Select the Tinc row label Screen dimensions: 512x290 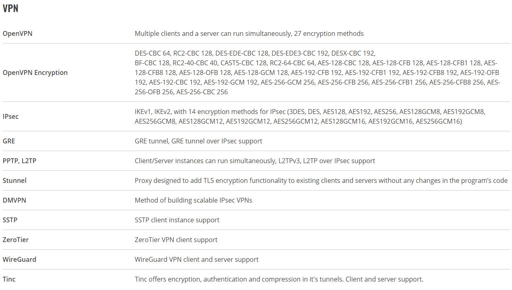[9, 279]
